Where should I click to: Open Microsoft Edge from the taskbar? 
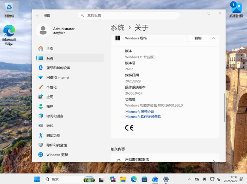(x=134, y=179)
